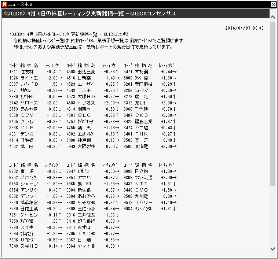
Task: Select row 5471 大特鋼
Action: pos(150,72)
